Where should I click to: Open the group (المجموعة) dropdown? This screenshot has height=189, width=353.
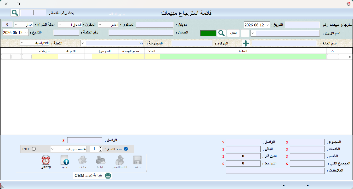pyautogui.click(x=83, y=43)
